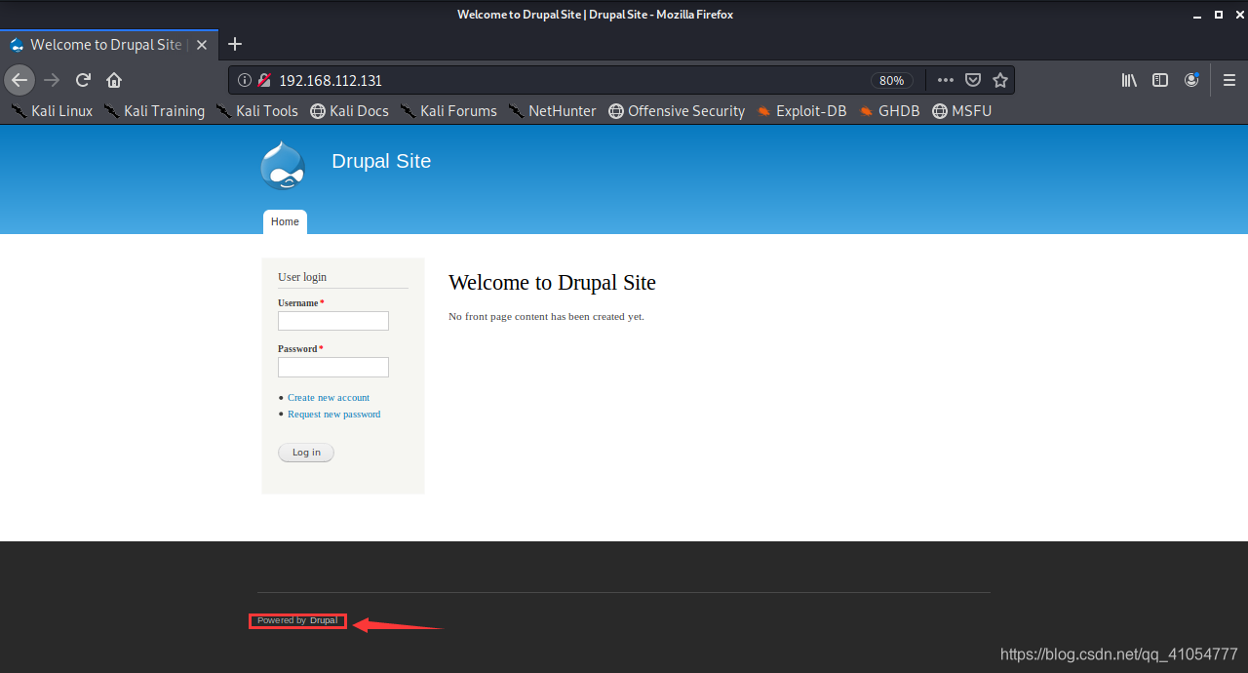
Task: Show site information icon in address bar
Action: click(x=246, y=80)
